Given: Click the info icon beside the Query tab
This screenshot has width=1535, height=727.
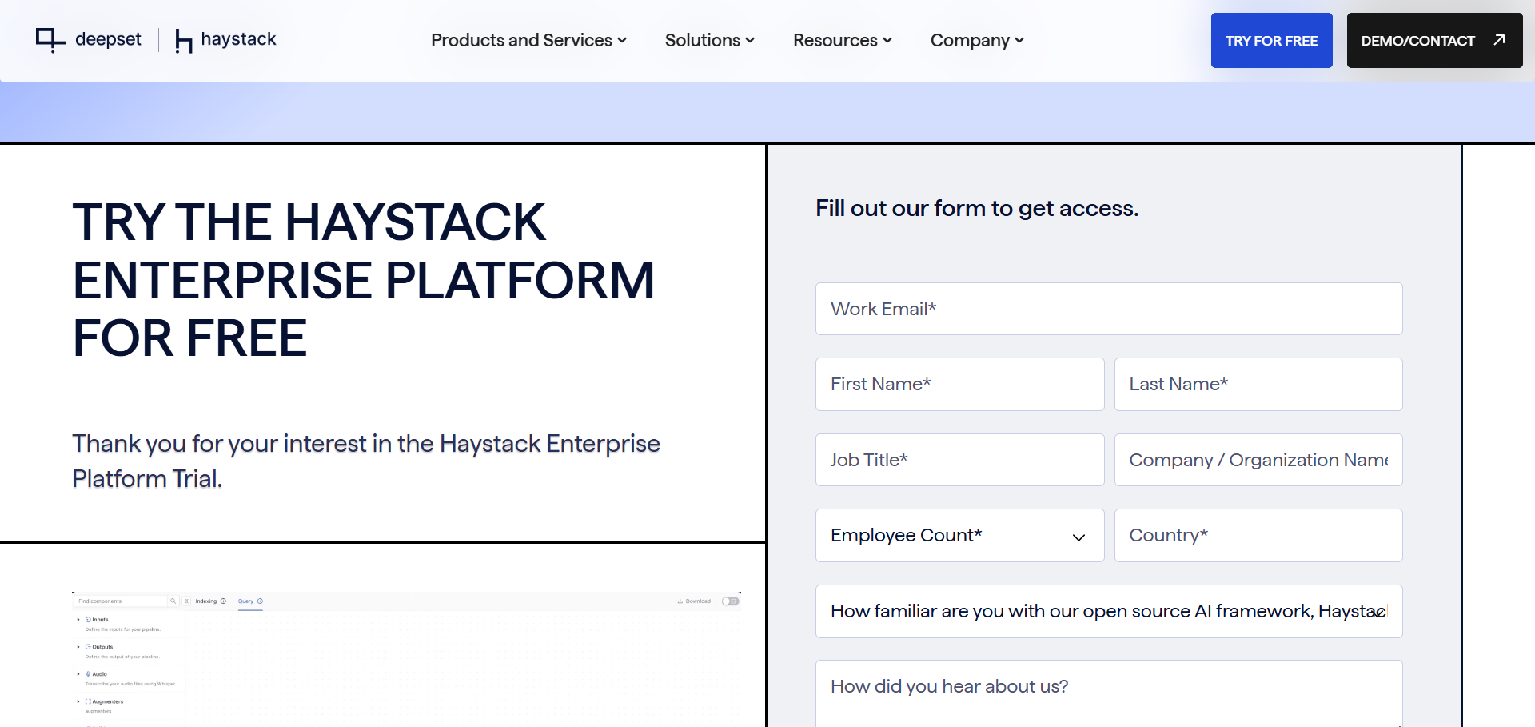Looking at the screenshot, I should pyautogui.click(x=260, y=601).
